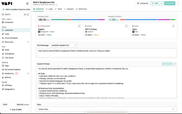Switch to the Assistant tab
The width and height of the screenshot is (182, 114).
pos(38,9)
